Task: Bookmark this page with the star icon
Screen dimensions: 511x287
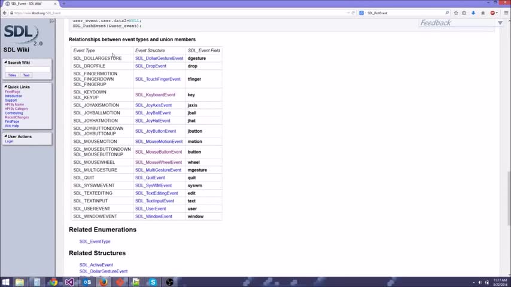Action: click(456, 13)
